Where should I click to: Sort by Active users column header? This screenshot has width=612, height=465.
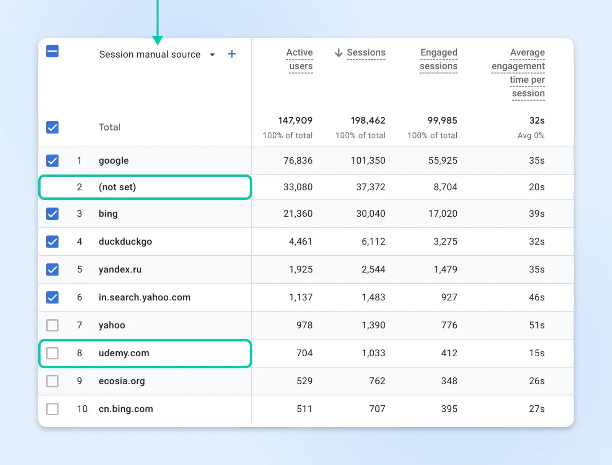point(300,59)
